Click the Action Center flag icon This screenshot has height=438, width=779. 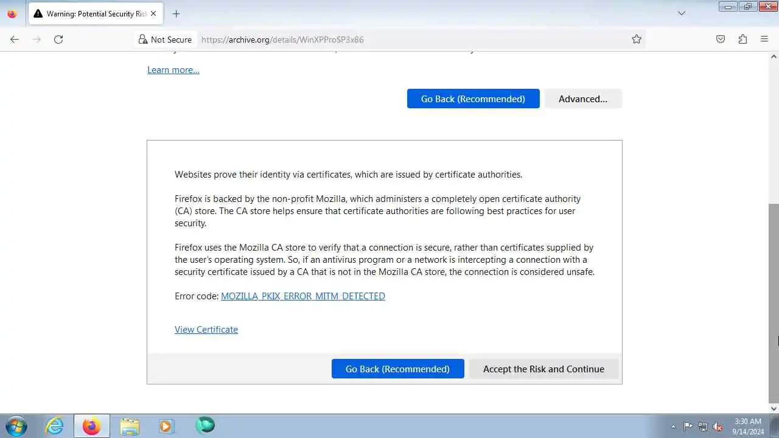tap(688, 426)
